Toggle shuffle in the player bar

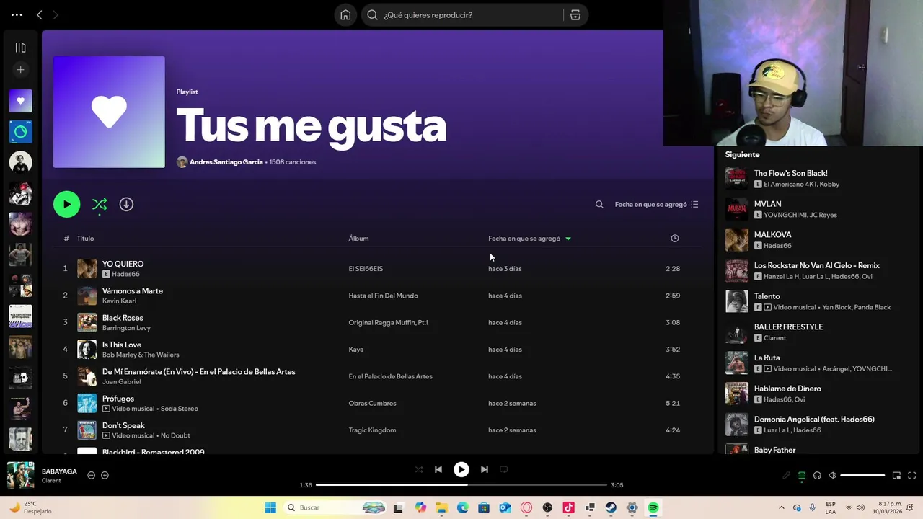point(419,469)
